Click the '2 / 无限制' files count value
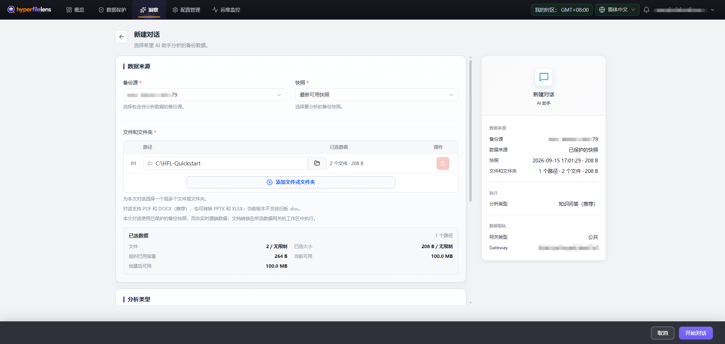Screen dimensions: 725x344 click(x=277, y=246)
